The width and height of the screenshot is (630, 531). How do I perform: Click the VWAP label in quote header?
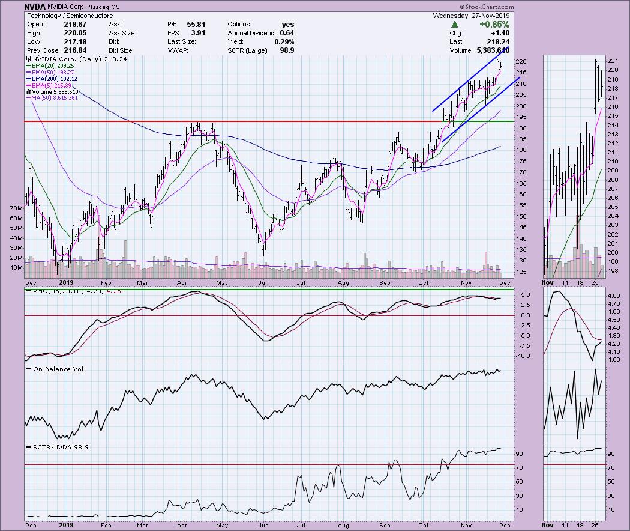(x=178, y=50)
